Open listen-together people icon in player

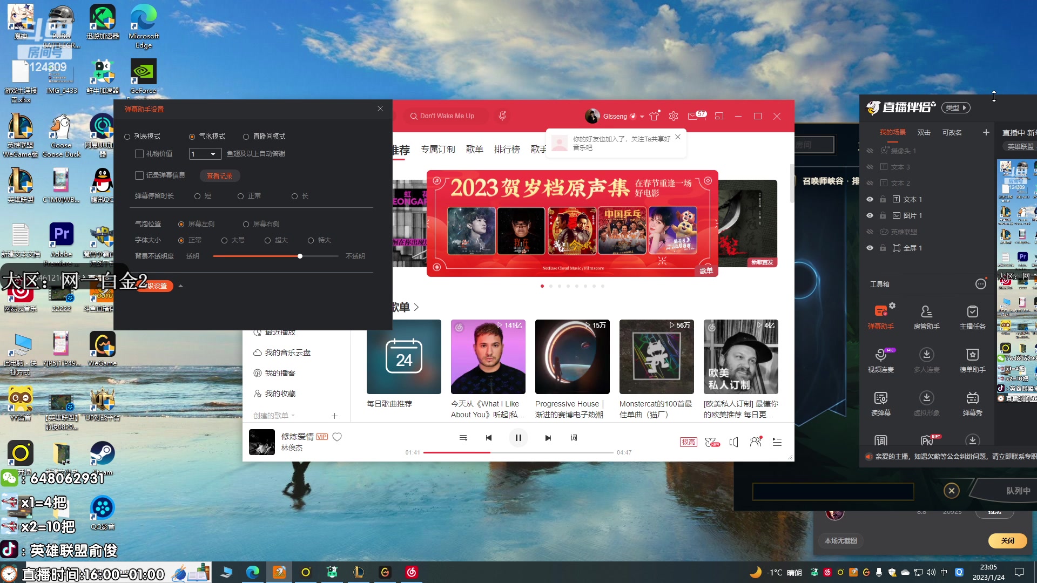point(756,442)
